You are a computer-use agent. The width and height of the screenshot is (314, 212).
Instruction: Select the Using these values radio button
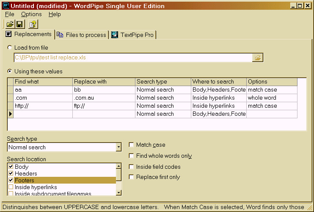click(10, 71)
